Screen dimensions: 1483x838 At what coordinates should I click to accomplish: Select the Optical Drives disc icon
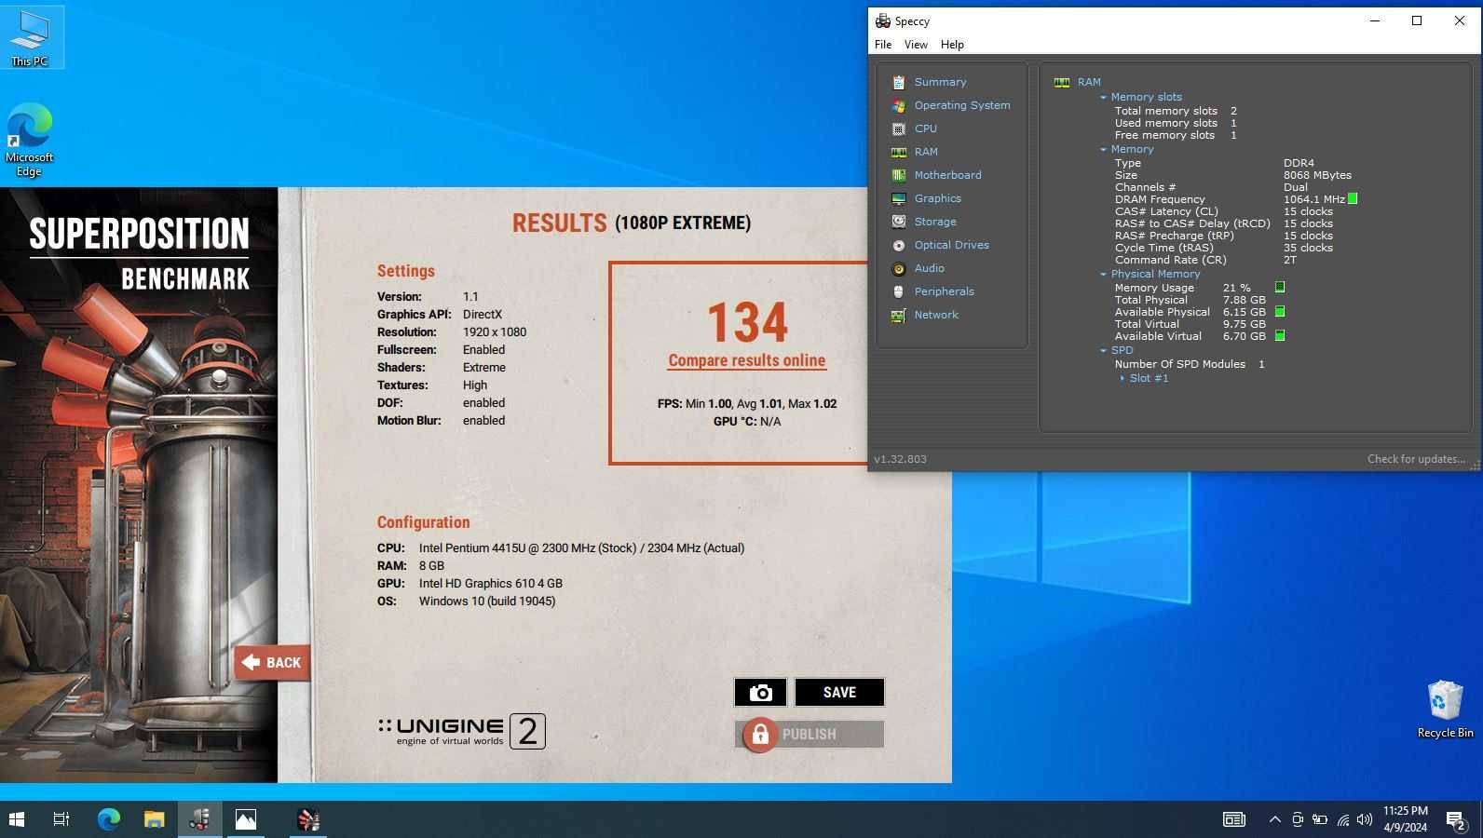[x=898, y=245]
